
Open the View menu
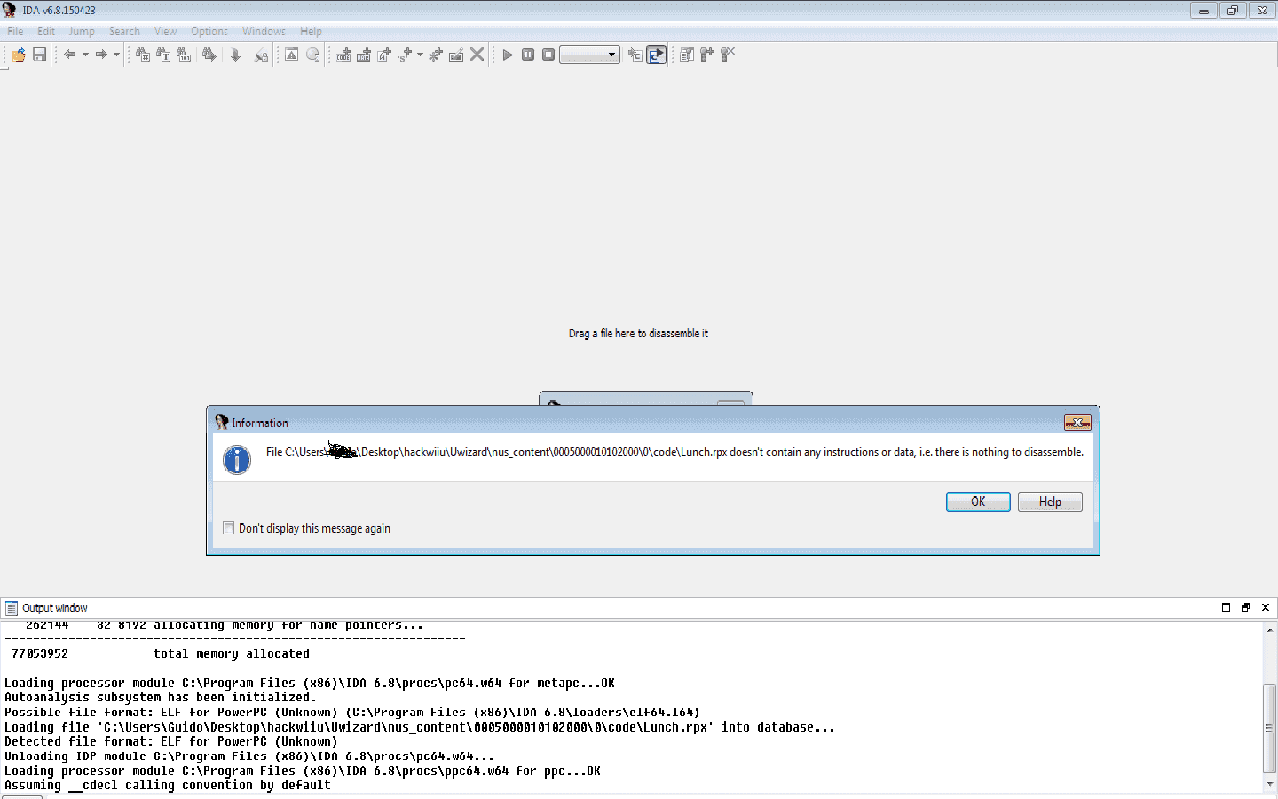[165, 30]
